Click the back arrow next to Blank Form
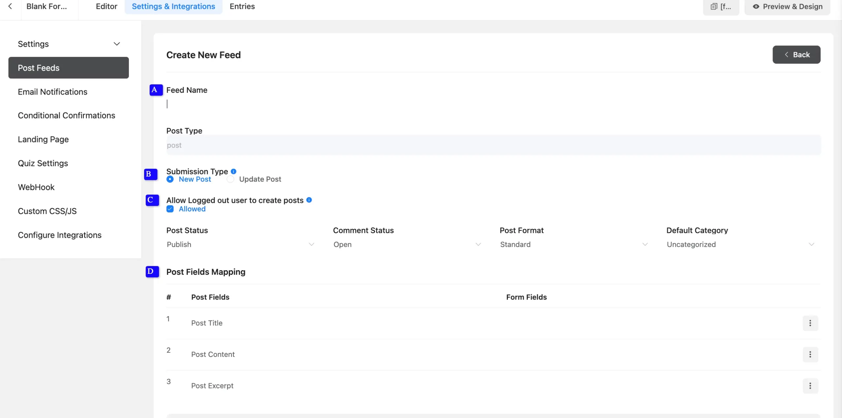The width and height of the screenshot is (842, 418). [10, 6]
